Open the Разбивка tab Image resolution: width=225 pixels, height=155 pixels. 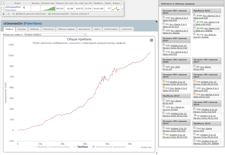coord(34,29)
